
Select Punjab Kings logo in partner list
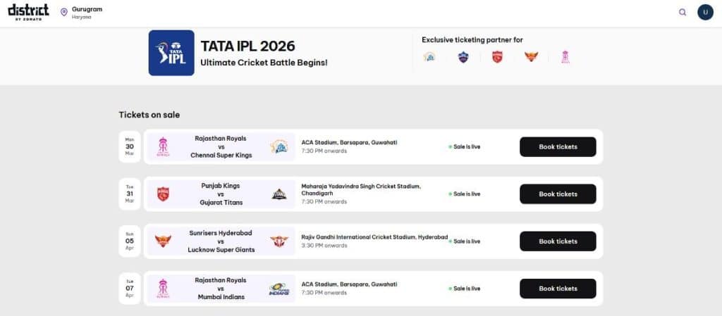(497, 57)
